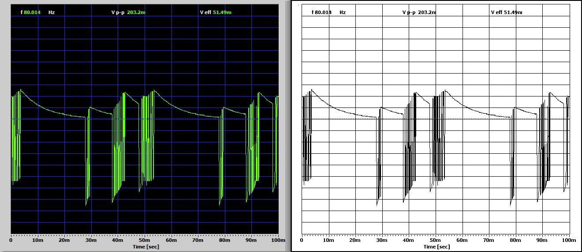This screenshot has width=582, height=252.
Task: Click the 90m tick label on the white graph axis
Action: pyautogui.click(x=543, y=241)
